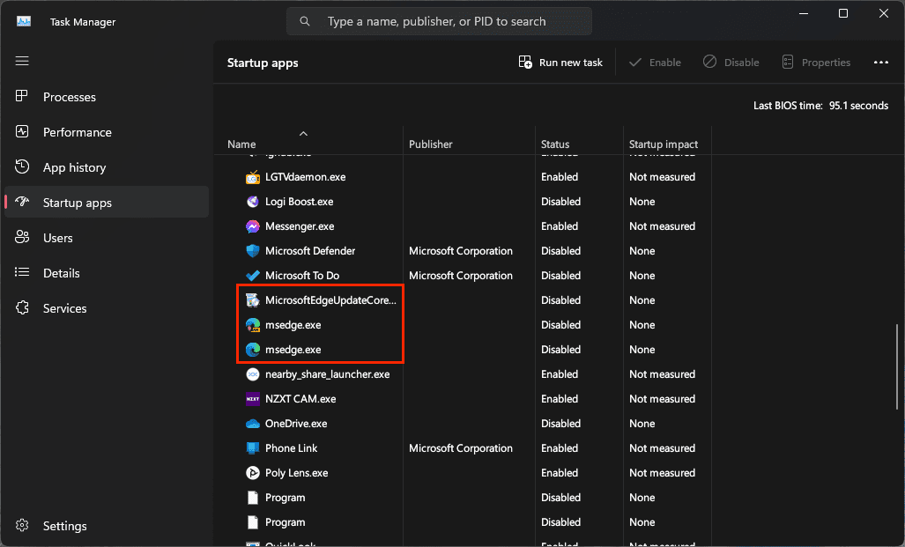This screenshot has width=905, height=547.
Task: Click the nearby_share_launcher.exe icon
Action: (x=253, y=374)
